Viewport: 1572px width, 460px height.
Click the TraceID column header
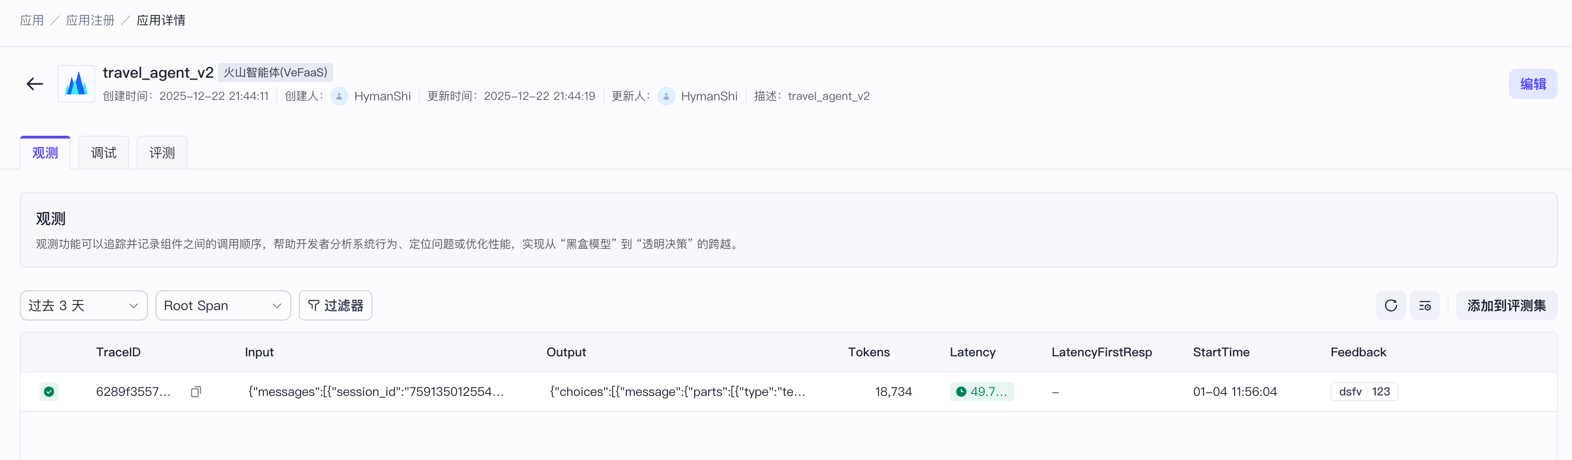pyautogui.click(x=118, y=352)
